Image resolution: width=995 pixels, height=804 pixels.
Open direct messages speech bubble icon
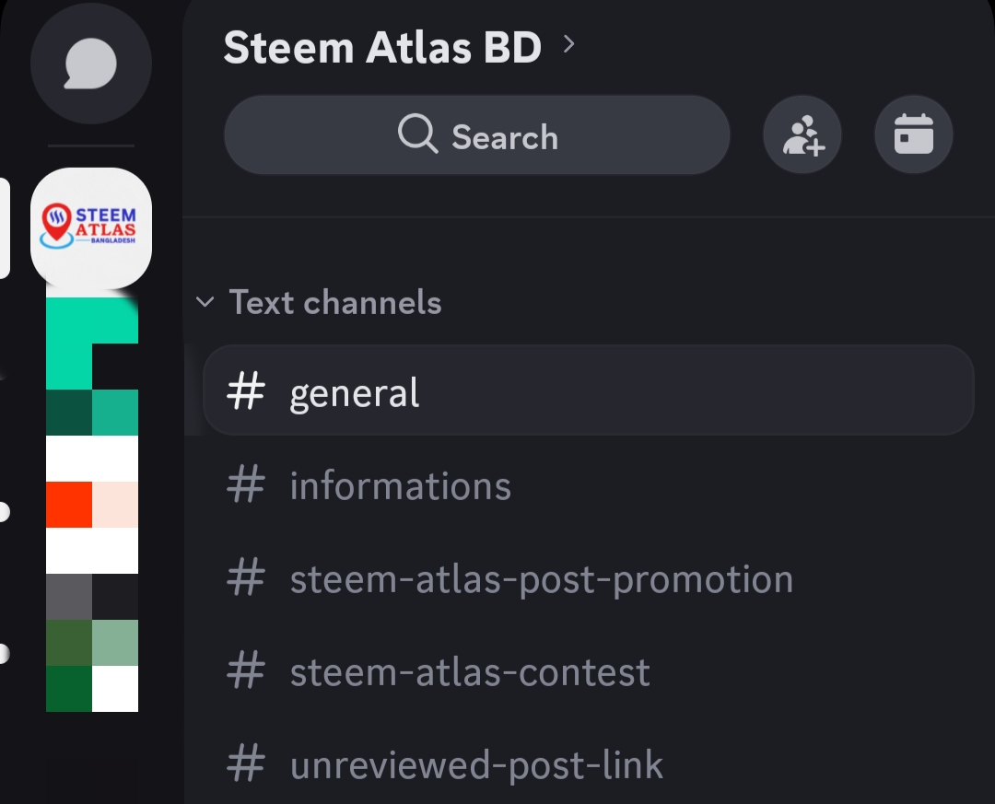(90, 65)
